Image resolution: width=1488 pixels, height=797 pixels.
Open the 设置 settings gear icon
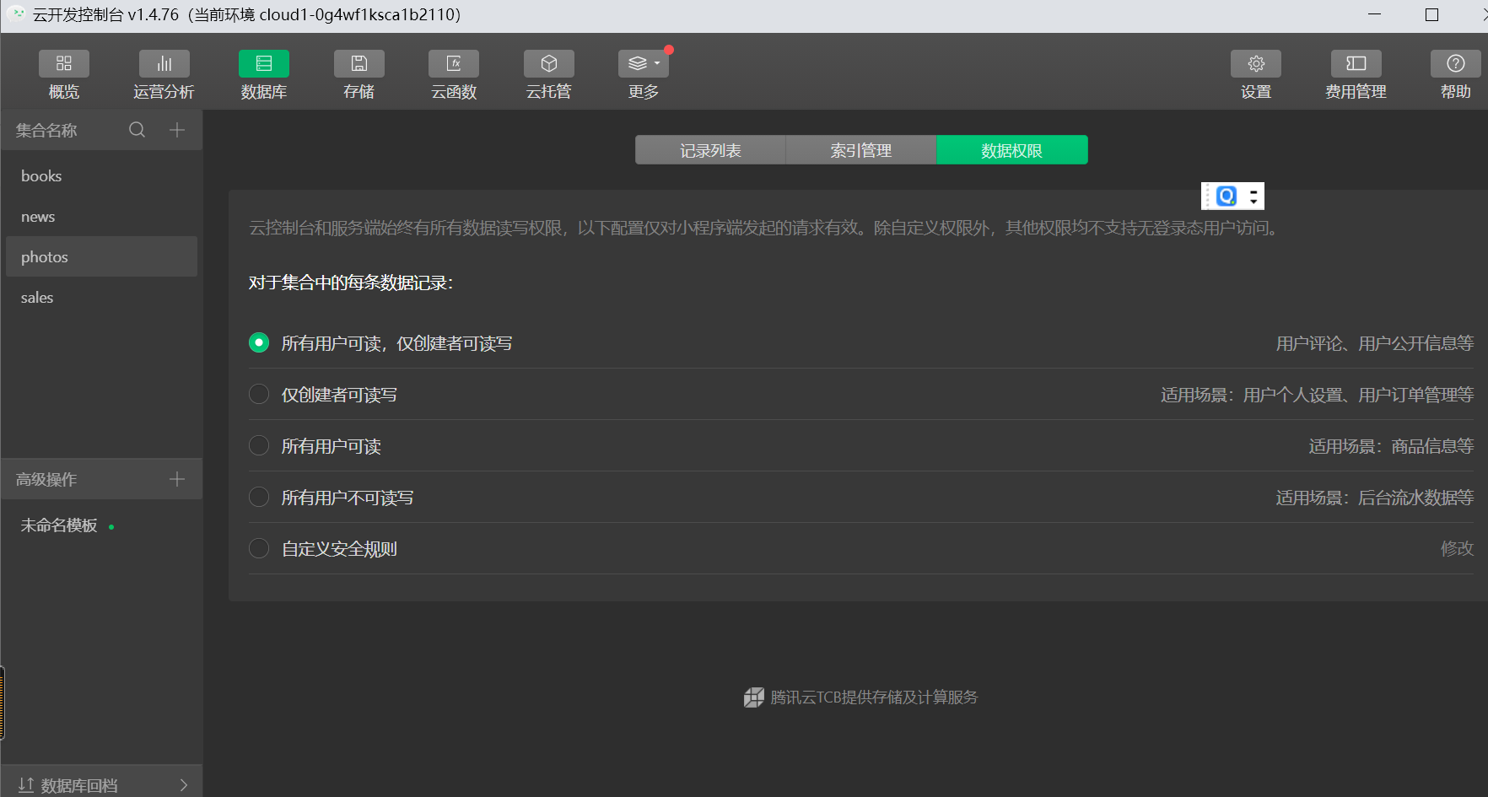coord(1256,64)
